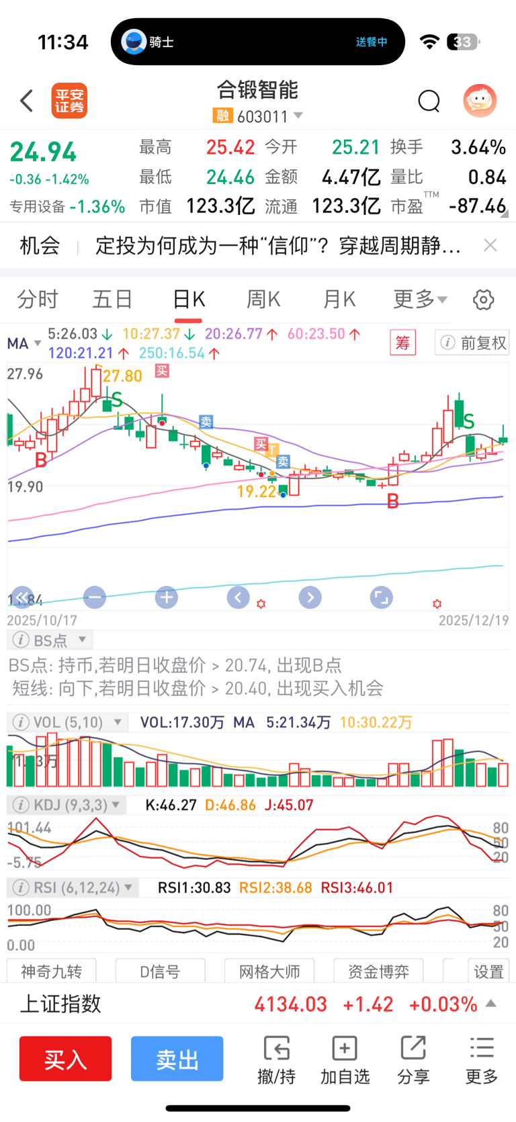516x1122 pixels.
Task: Open the robot assistant avatar
Action: [480, 101]
